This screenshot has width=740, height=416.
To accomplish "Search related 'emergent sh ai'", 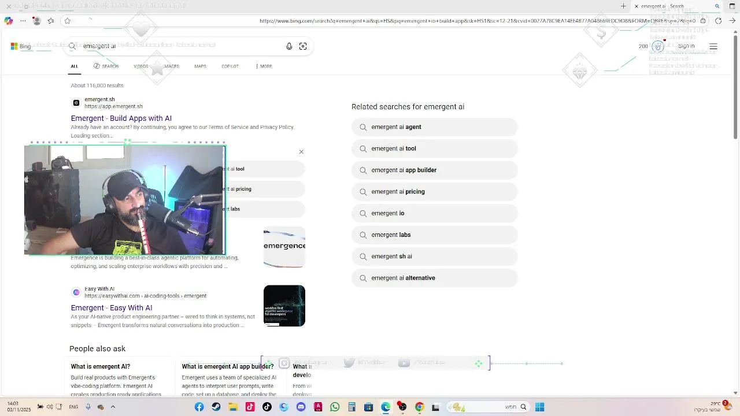I will pyautogui.click(x=434, y=257).
